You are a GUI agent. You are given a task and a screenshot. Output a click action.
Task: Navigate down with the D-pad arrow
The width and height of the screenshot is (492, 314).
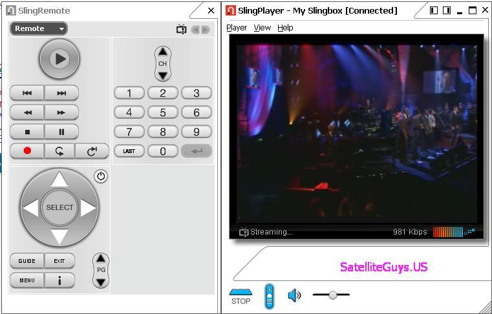(59, 236)
